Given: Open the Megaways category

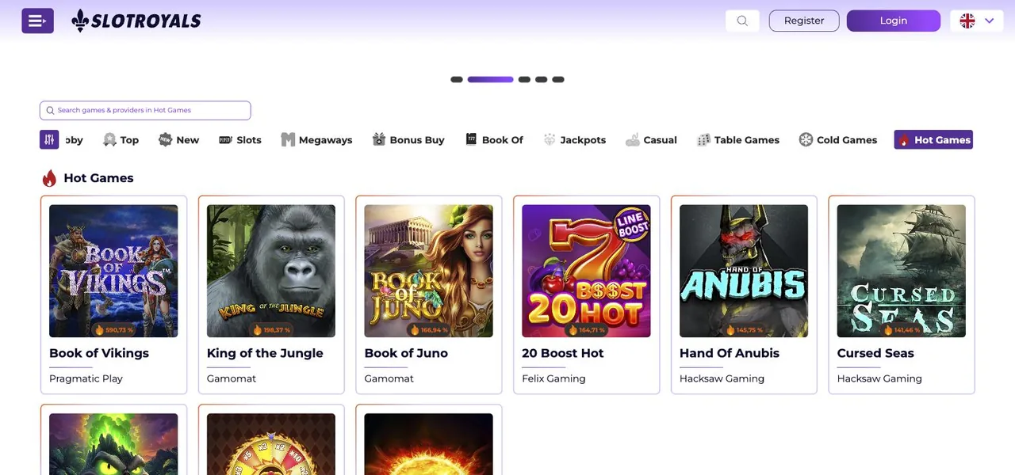Looking at the screenshot, I should click(316, 139).
